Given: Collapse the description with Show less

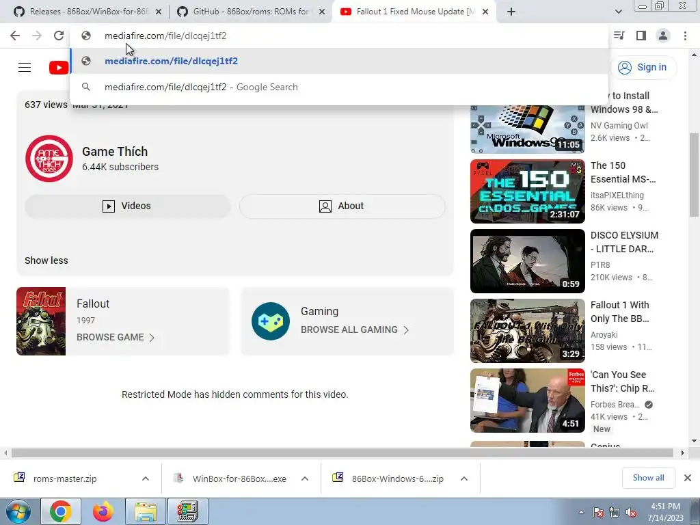Looking at the screenshot, I should point(46,260).
